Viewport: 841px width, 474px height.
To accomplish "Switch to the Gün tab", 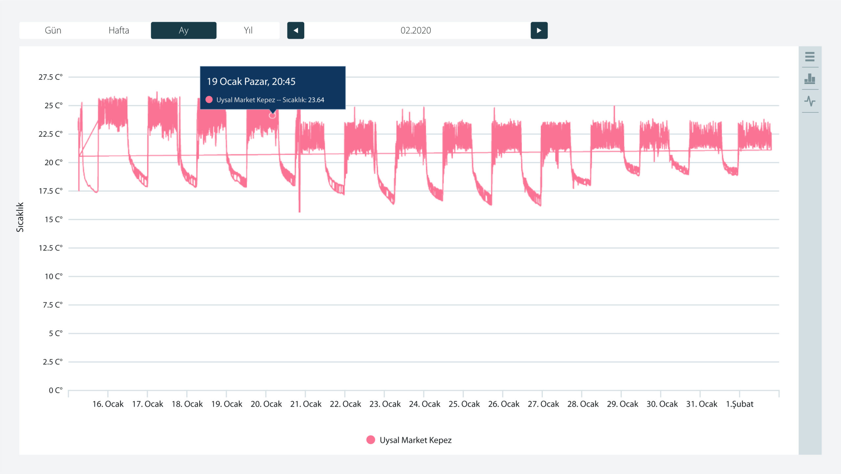I will click(x=53, y=31).
